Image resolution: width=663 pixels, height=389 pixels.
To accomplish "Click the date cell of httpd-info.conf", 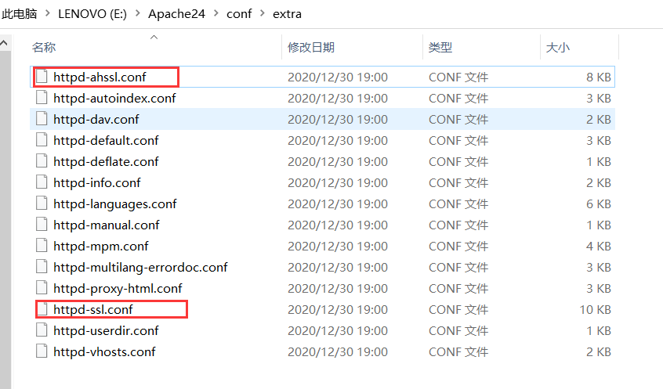I will [x=338, y=182].
